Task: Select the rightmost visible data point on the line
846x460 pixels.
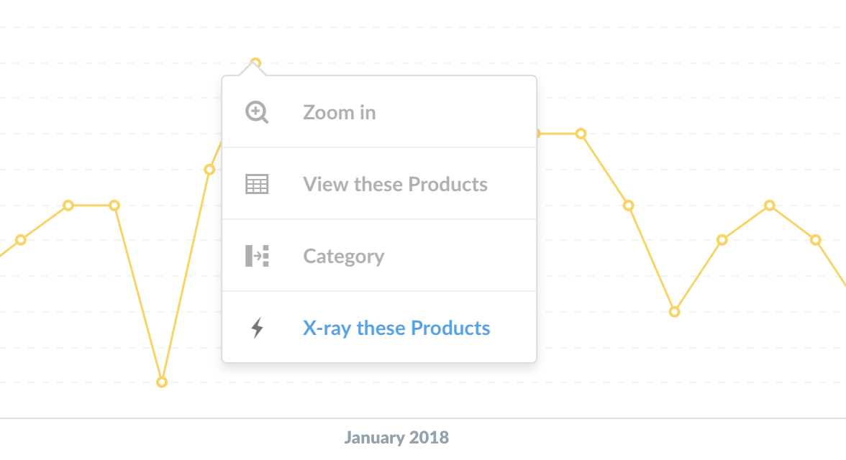Action: click(x=815, y=239)
